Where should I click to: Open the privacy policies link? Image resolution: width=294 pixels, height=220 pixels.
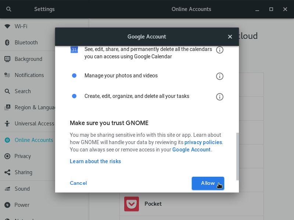tap(203, 142)
